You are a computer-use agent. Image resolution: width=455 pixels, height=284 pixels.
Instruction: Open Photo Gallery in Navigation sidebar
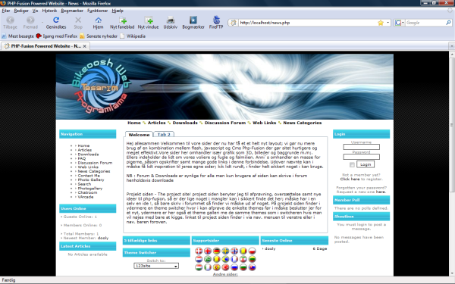(x=91, y=179)
